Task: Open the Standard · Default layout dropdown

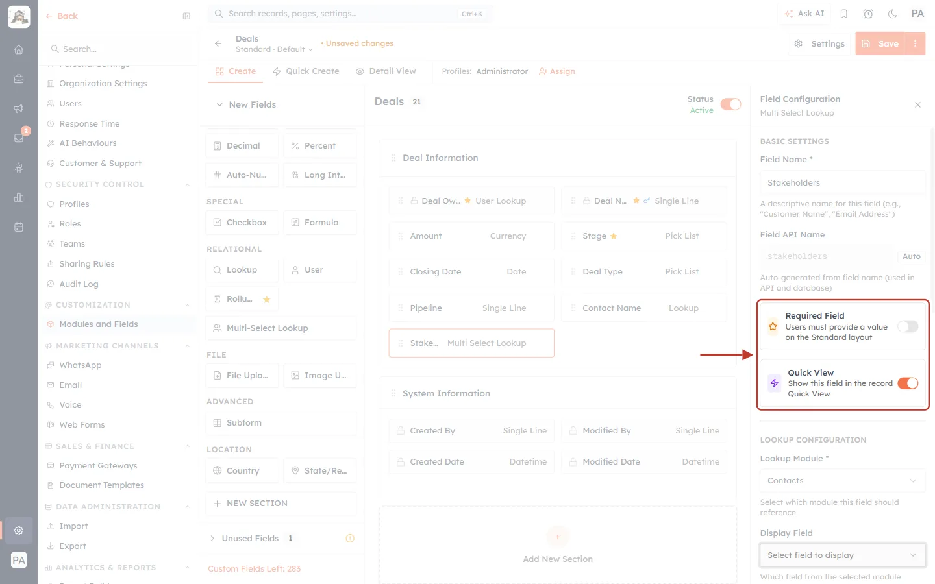Action: tap(274, 49)
